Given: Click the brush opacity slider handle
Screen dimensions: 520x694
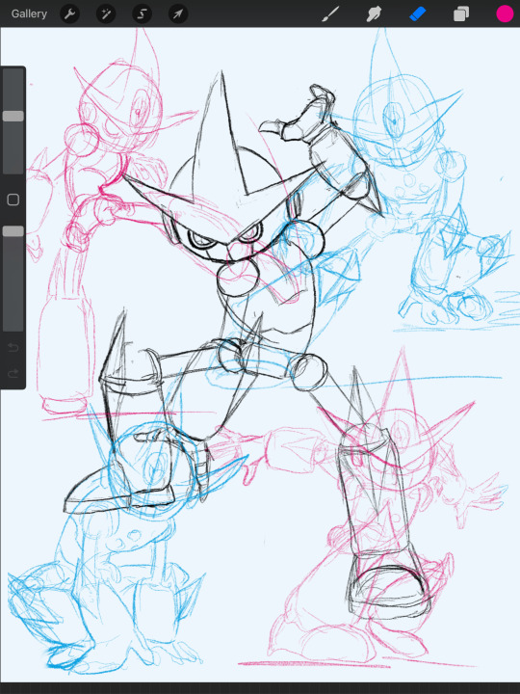Looking at the screenshot, I should [x=13, y=231].
